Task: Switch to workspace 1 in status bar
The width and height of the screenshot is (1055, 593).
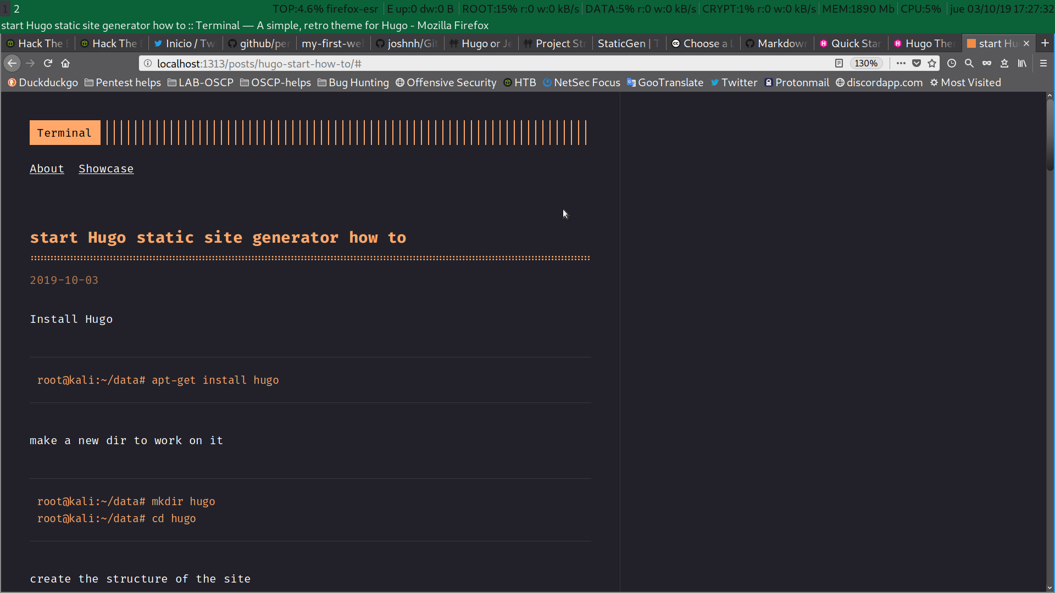Action: pyautogui.click(x=5, y=9)
